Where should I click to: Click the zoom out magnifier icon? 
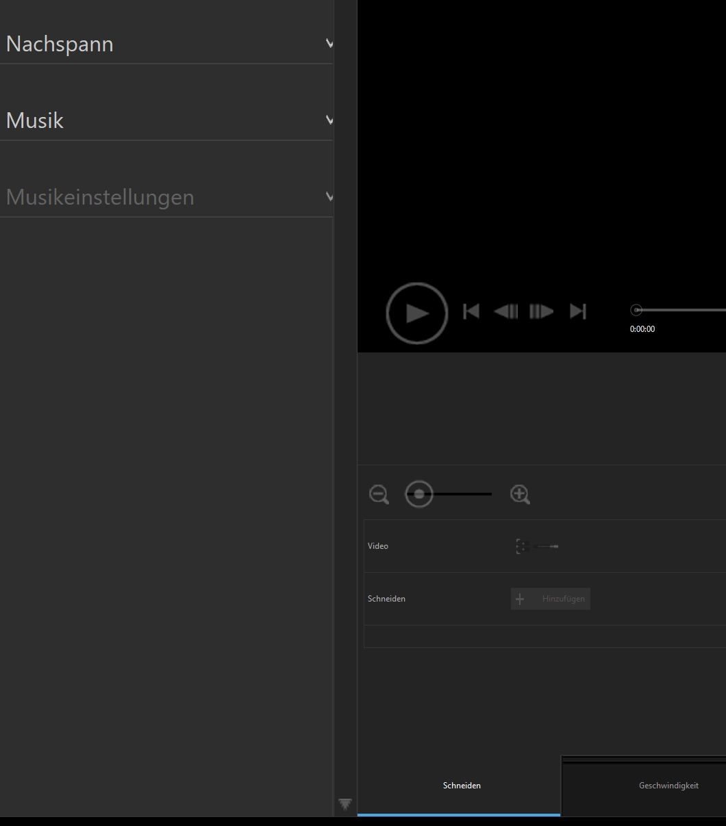coord(379,494)
